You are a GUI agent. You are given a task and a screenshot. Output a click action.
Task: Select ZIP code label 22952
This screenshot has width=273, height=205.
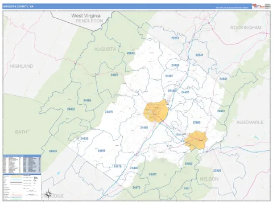pyautogui.click(x=188, y=163)
